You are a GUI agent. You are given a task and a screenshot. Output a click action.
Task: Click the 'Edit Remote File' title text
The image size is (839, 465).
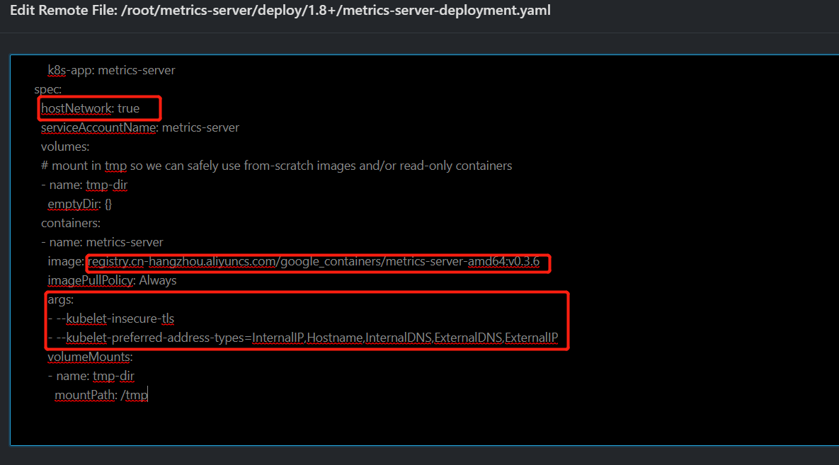point(280,10)
